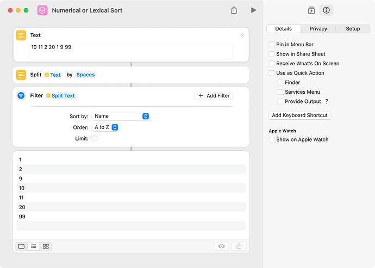The image size is (375, 268).
Task: Switch to the Privacy tab
Action: 318,29
